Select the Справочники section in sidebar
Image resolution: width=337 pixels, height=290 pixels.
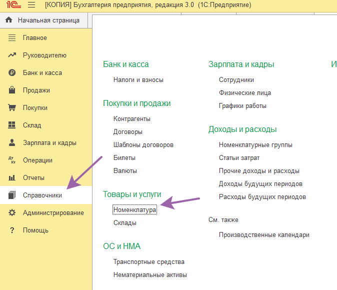tap(42, 195)
